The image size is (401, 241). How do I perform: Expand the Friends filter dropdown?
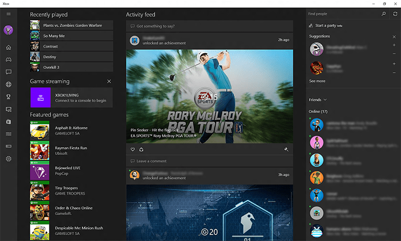pos(318,100)
